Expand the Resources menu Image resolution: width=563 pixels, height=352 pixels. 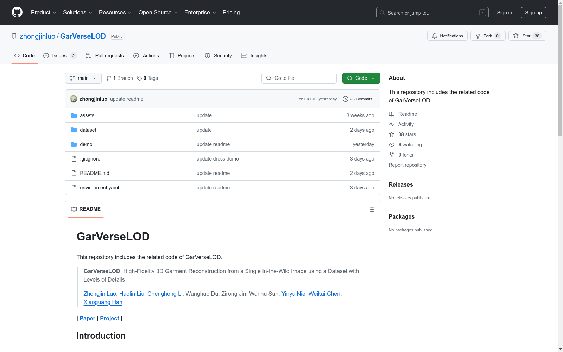(115, 13)
